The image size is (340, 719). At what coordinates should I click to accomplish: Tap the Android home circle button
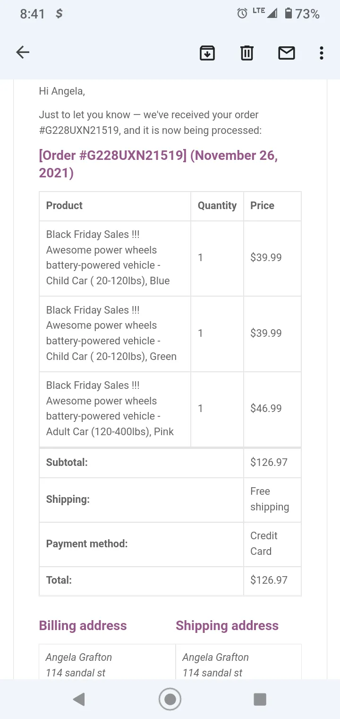click(x=170, y=699)
